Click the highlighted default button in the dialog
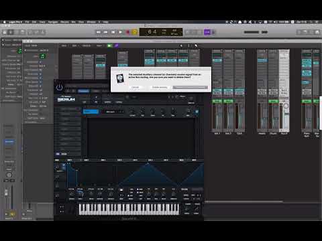This screenshot has width=322, height=241. [190, 87]
